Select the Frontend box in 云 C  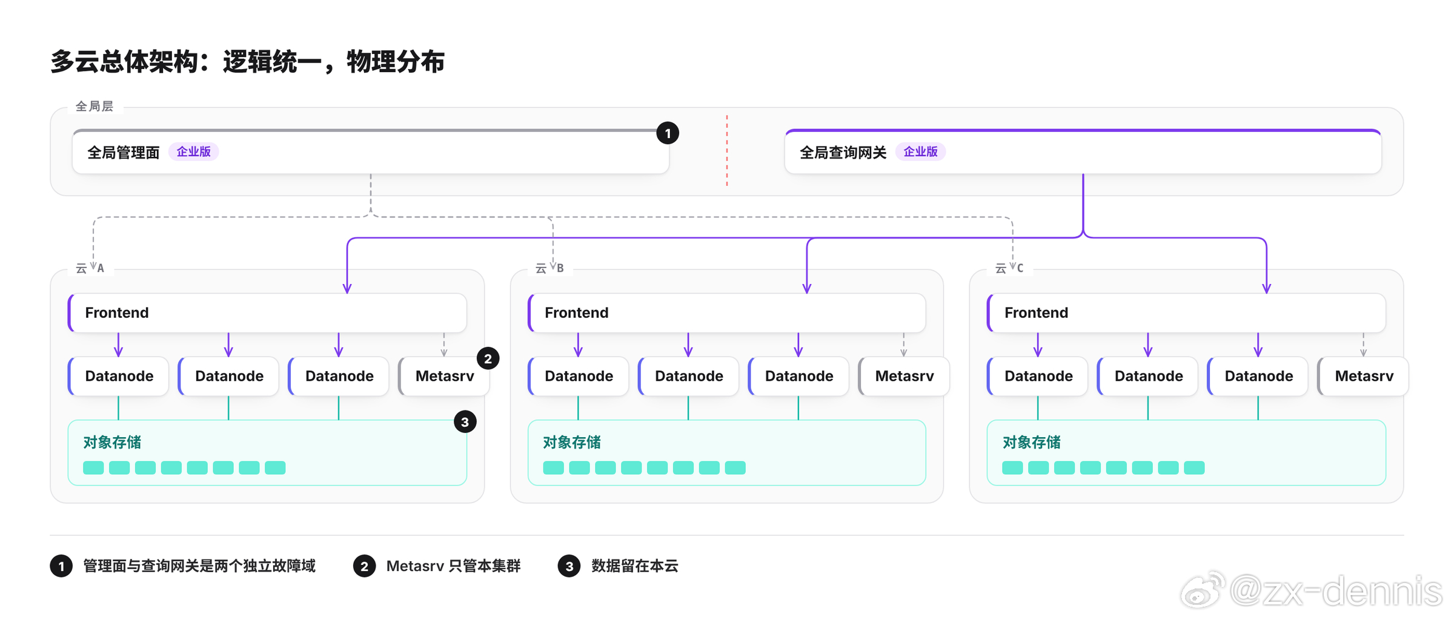(1186, 312)
